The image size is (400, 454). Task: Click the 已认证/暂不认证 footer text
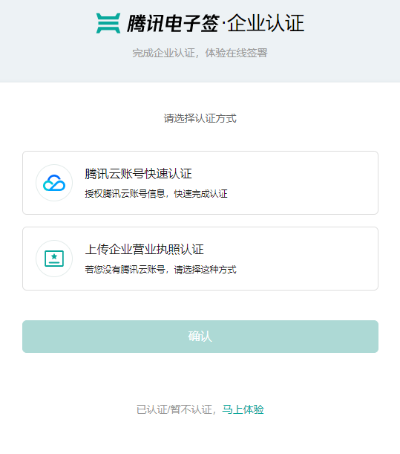point(176,409)
